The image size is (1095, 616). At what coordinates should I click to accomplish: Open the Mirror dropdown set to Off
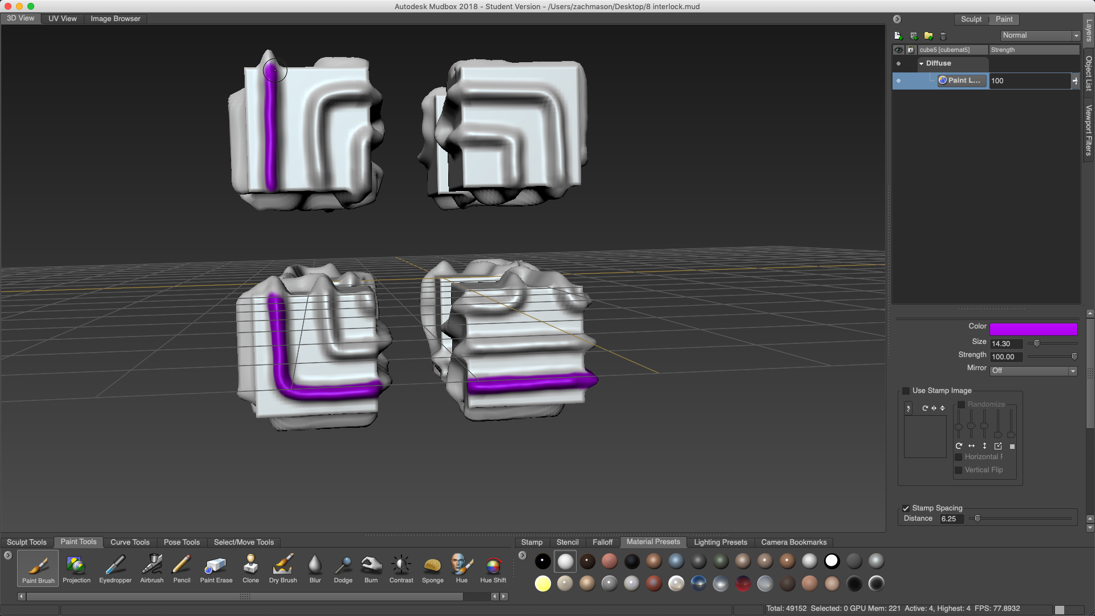tap(1033, 371)
